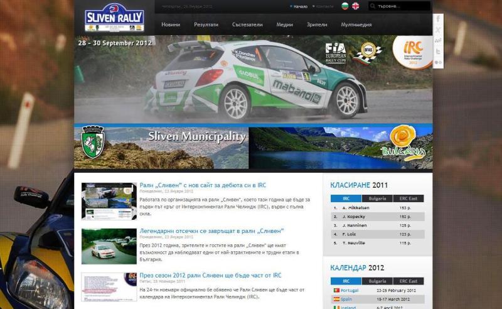Click the date 15-17 March 2012
The height and width of the screenshot is (309, 502).
[x=393, y=299]
